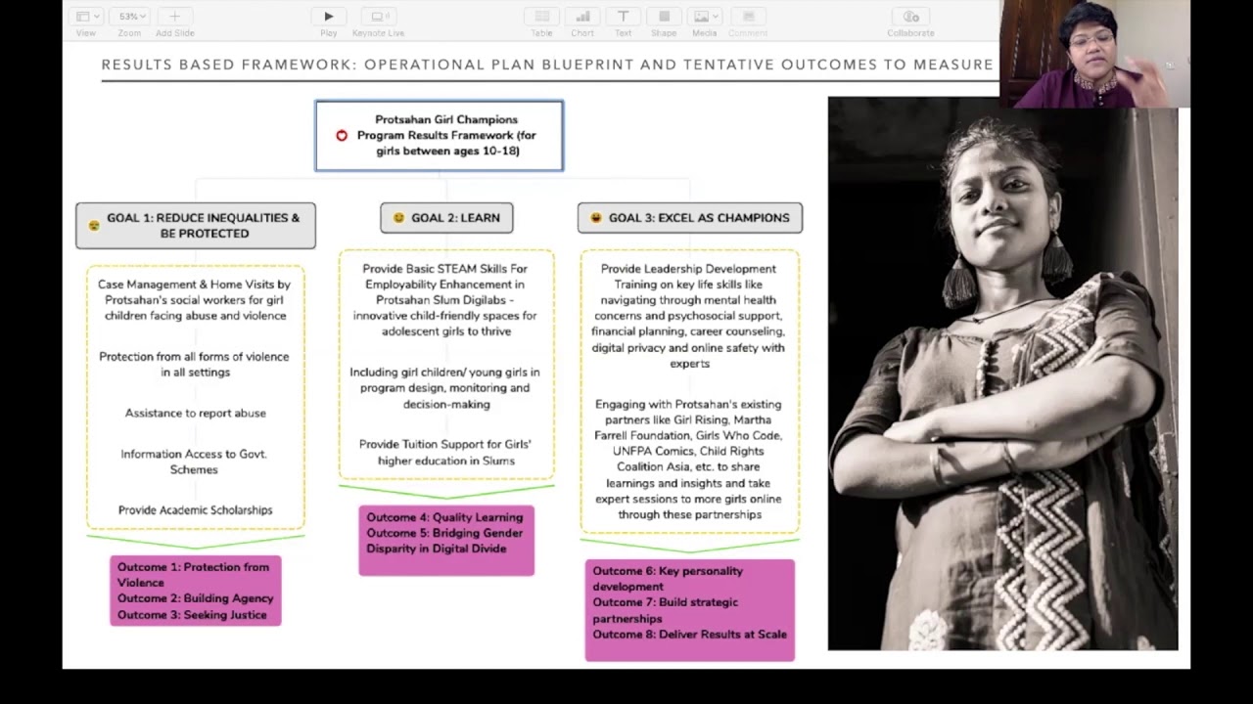Click 'Protection from all forms of violence' text

tap(195, 365)
